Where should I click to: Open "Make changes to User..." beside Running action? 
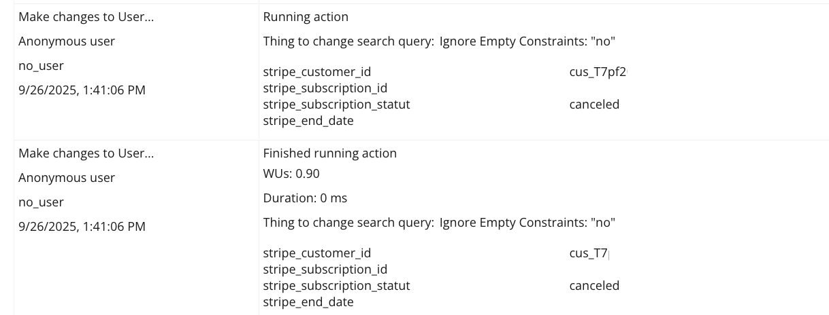86,17
